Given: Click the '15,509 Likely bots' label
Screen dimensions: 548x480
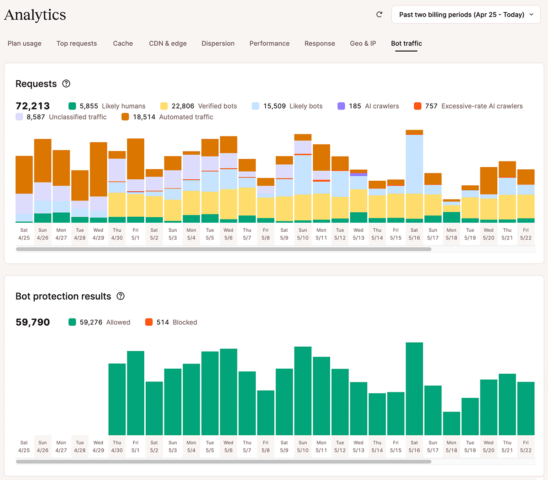Looking at the screenshot, I should (x=293, y=106).
